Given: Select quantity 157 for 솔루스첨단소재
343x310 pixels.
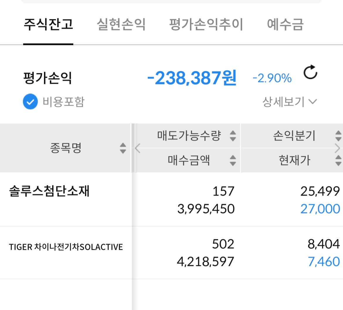Looking at the screenshot, I should pos(223,191).
